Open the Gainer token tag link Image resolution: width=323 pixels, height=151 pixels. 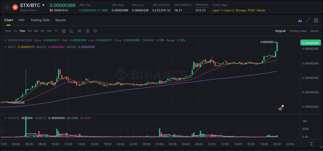(261, 10)
